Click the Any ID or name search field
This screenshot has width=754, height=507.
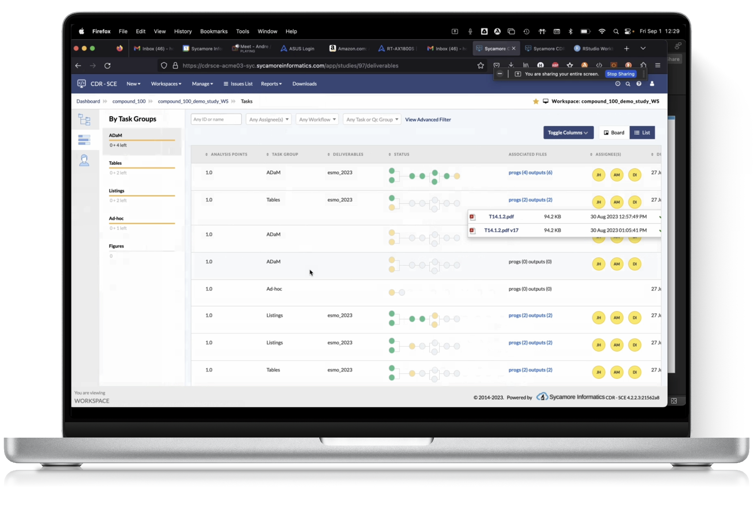(216, 119)
